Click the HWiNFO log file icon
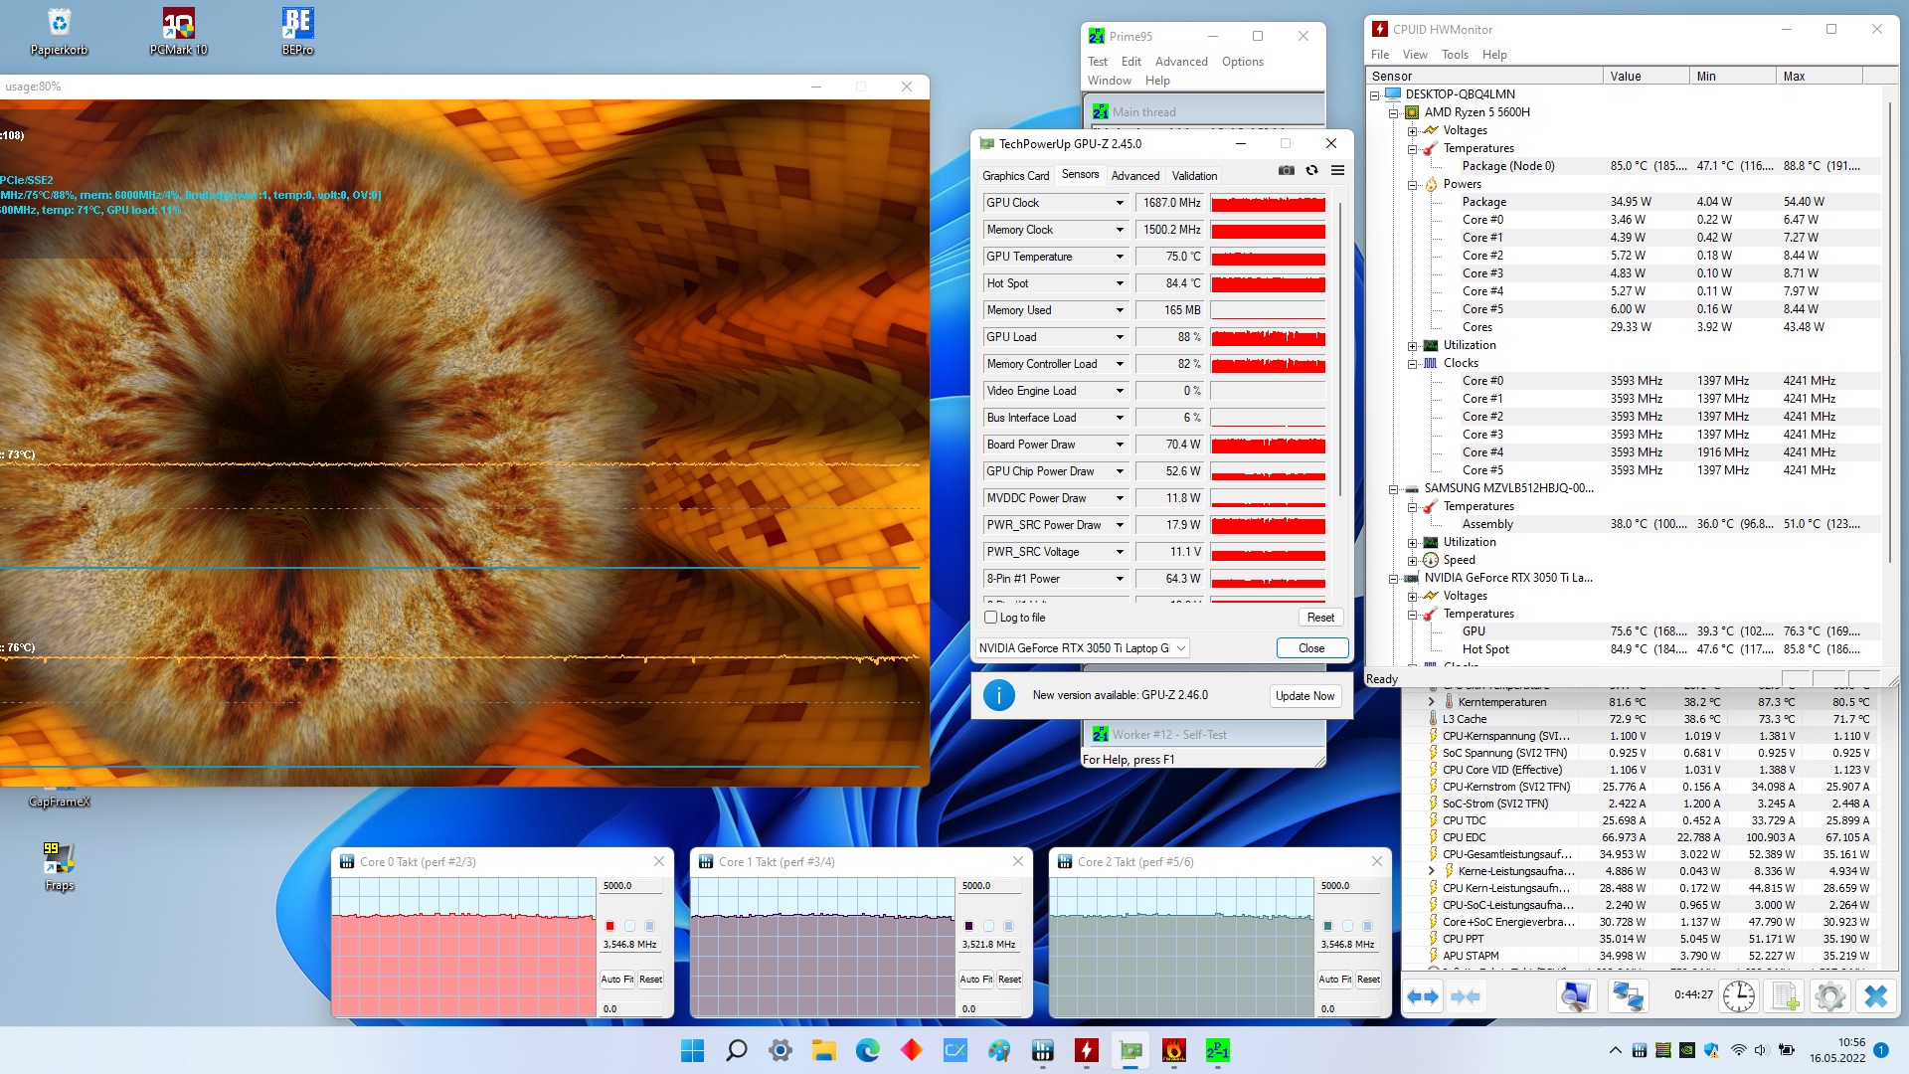The height and width of the screenshot is (1074, 1909). pyautogui.click(x=1785, y=996)
